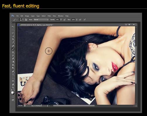Toggle Quick Mask mode
The width and height of the screenshot is (147, 116).
coord(13,97)
